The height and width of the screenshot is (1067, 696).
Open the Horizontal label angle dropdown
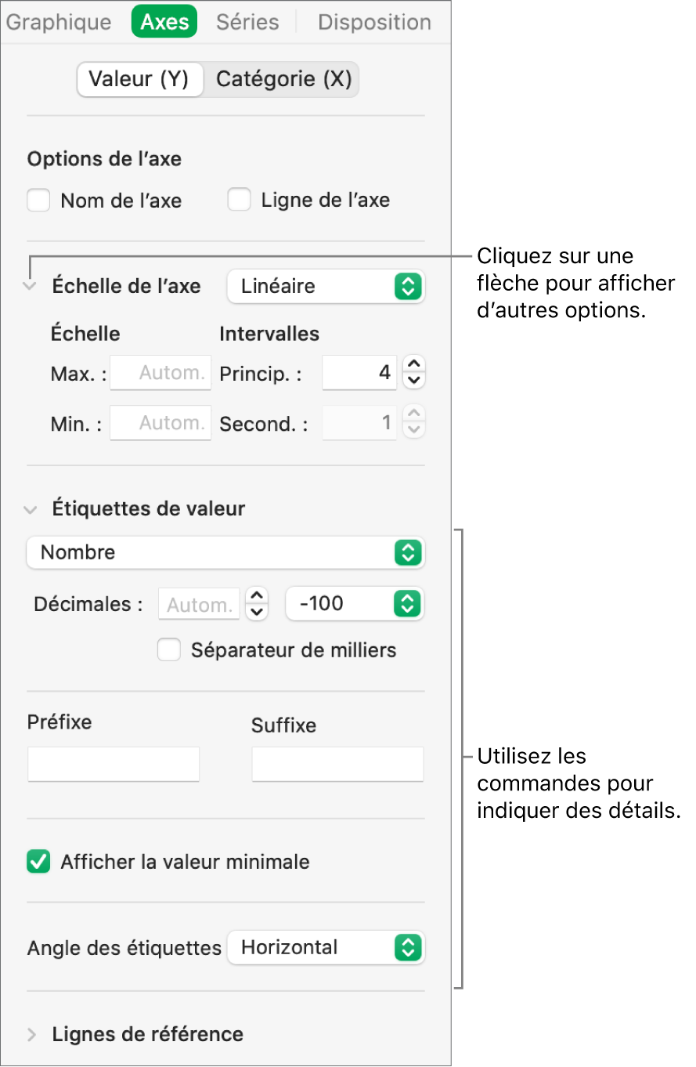click(325, 948)
